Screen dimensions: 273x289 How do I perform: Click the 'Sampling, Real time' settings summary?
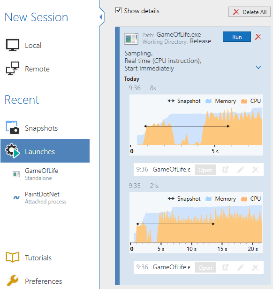pyautogui.click(x=163, y=61)
